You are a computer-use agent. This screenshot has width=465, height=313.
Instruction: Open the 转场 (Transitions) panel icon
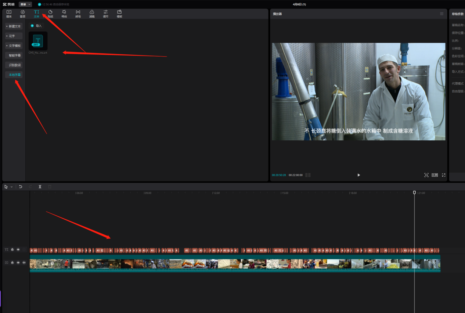coord(78,14)
